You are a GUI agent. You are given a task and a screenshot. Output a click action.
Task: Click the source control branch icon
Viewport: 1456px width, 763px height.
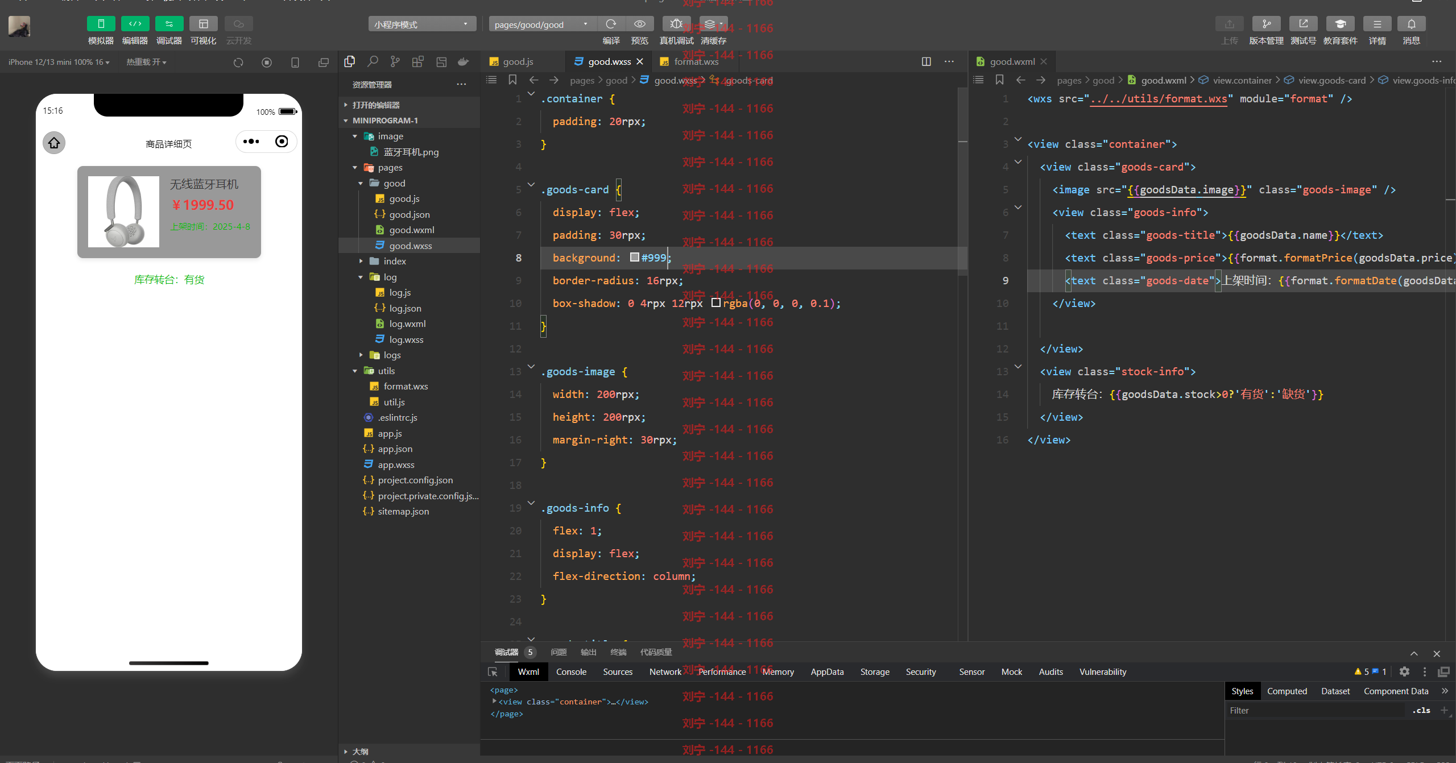click(395, 61)
